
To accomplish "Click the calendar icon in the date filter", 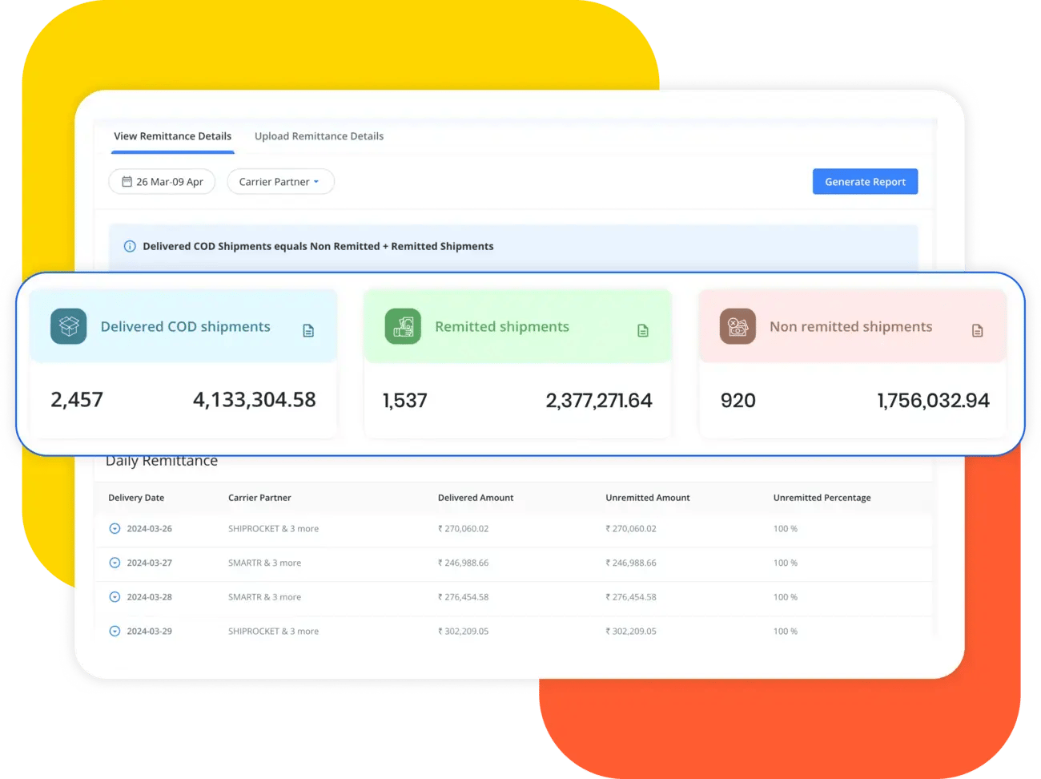I will pyautogui.click(x=127, y=182).
